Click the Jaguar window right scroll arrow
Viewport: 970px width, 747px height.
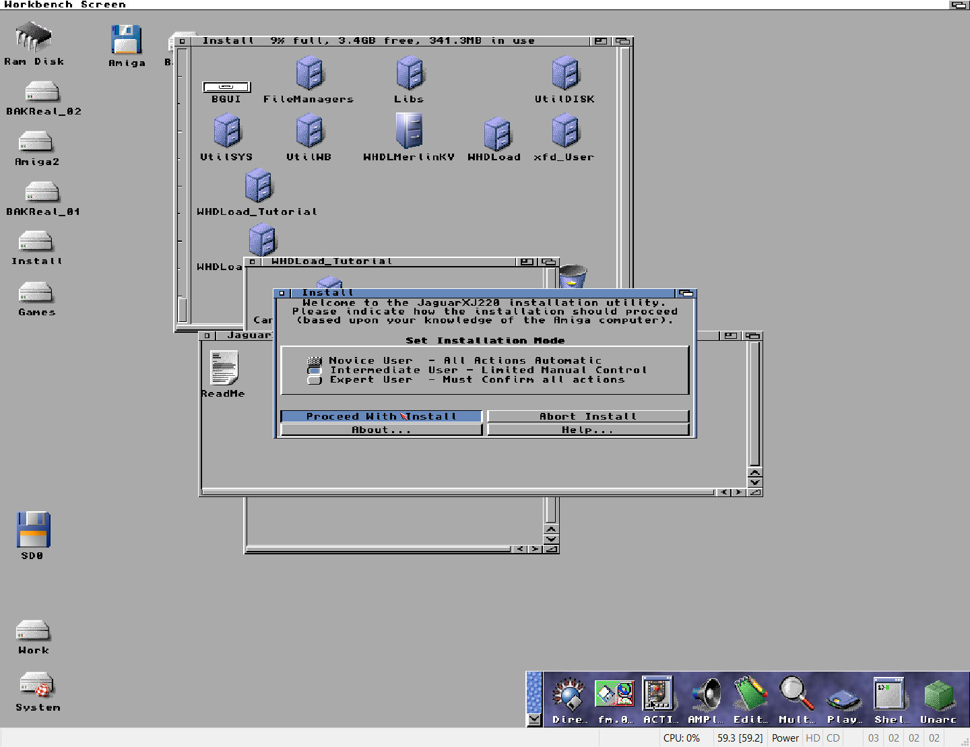[x=739, y=492]
